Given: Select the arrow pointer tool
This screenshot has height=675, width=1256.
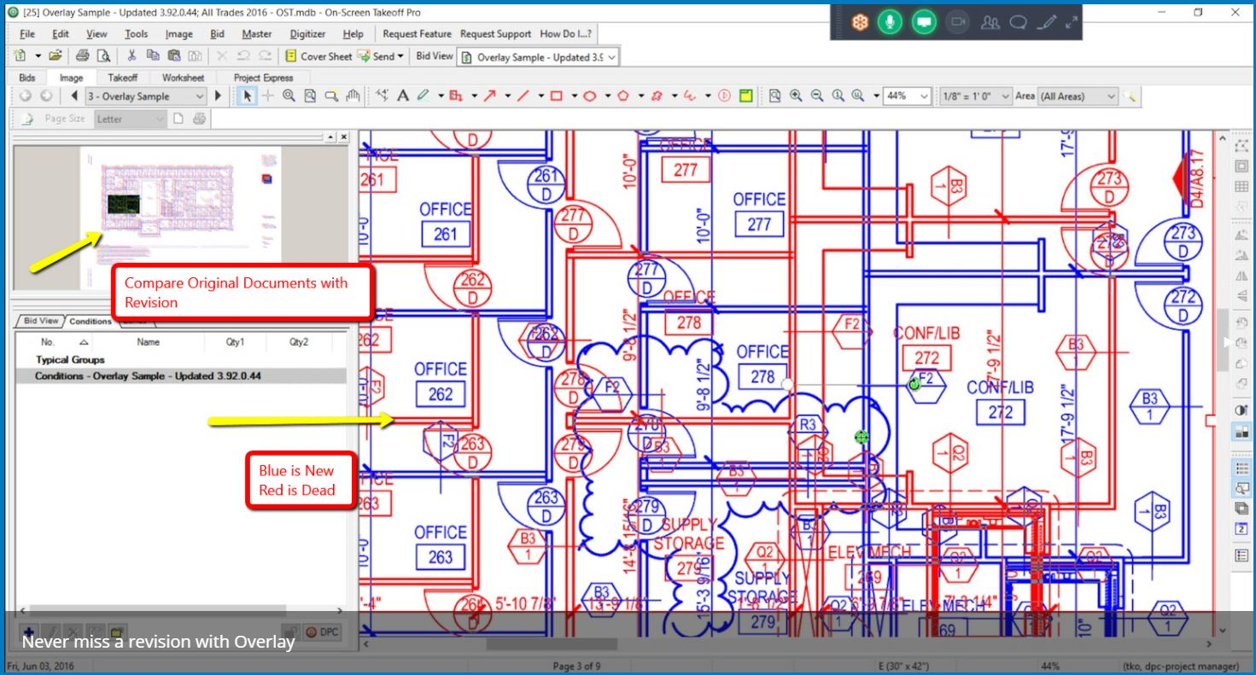Looking at the screenshot, I should point(248,96).
